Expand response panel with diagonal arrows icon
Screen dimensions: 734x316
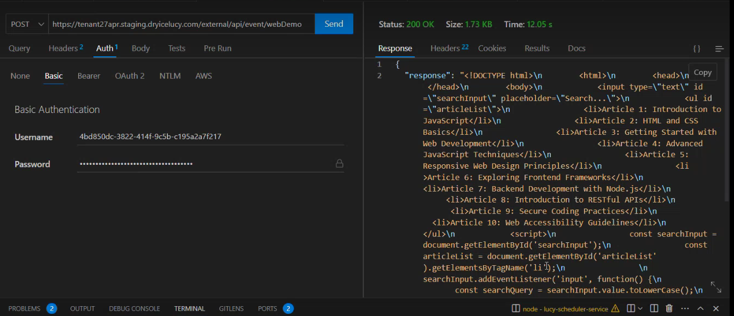coord(715,287)
